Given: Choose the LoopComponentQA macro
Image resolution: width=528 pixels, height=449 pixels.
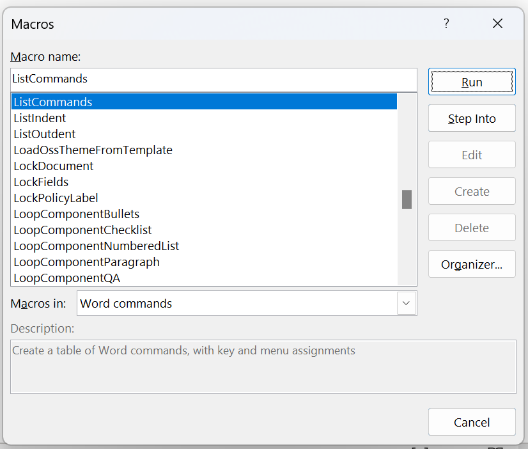Looking at the screenshot, I should point(204,278).
